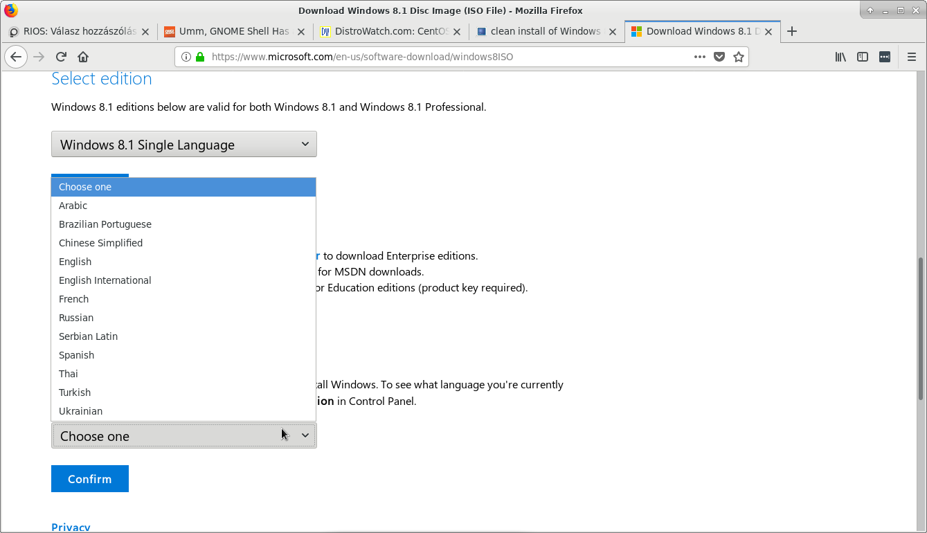This screenshot has height=533, width=927.
Task: Open the Library history and bookmarks icon
Action: point(840,57)
